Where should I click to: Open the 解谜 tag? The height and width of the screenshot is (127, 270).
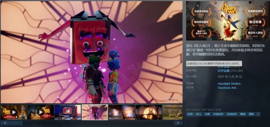tap(242, 114)
